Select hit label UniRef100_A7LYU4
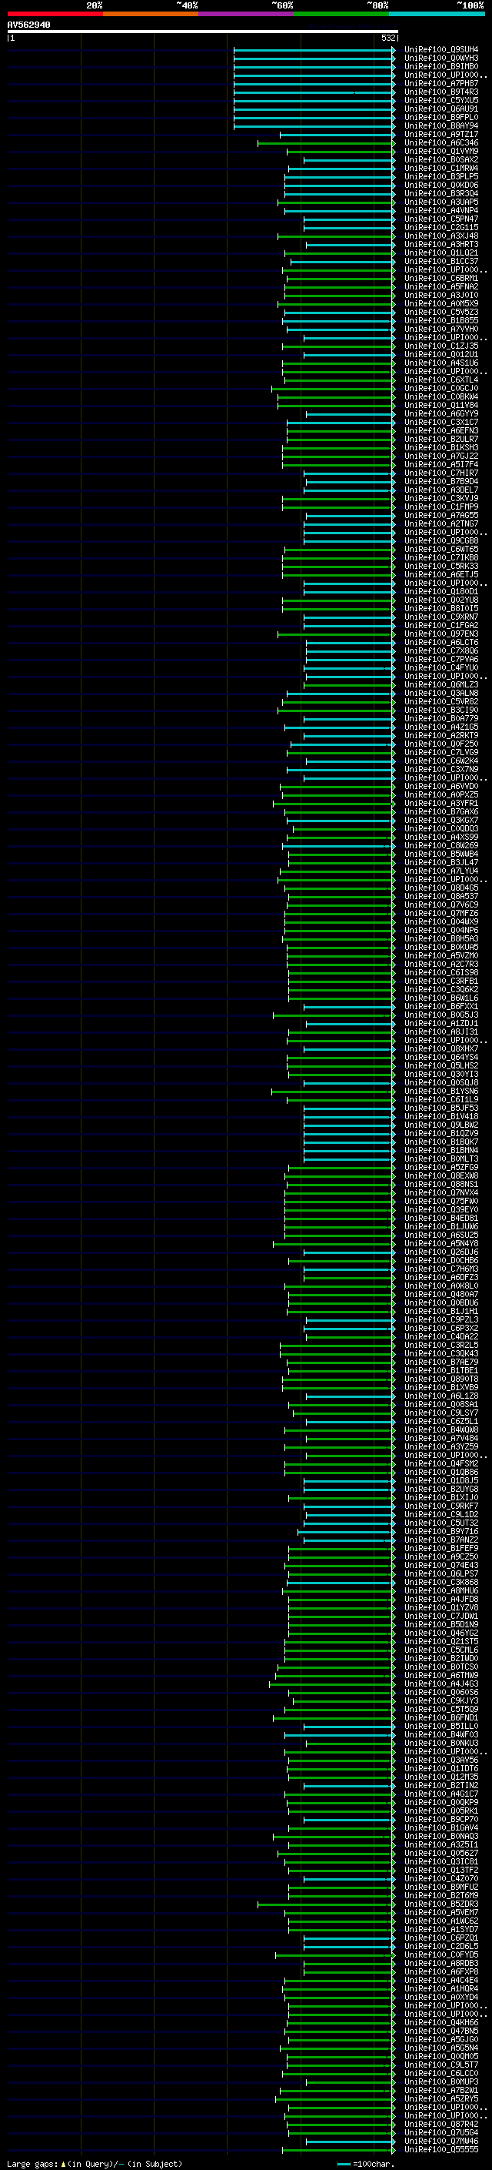 click(x=441, y=871)
